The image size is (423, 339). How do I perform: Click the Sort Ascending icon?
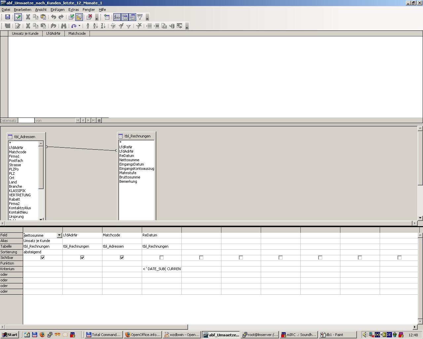click(96, 26)
